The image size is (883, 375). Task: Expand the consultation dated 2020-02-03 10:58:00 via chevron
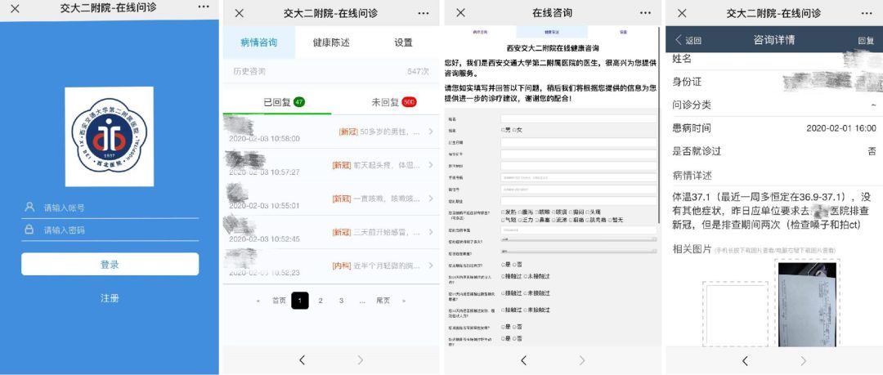(431, 132)
